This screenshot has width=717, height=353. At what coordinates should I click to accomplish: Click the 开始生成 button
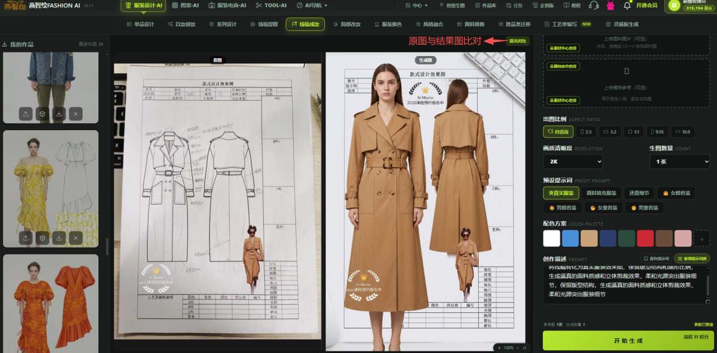click(628, 341)
